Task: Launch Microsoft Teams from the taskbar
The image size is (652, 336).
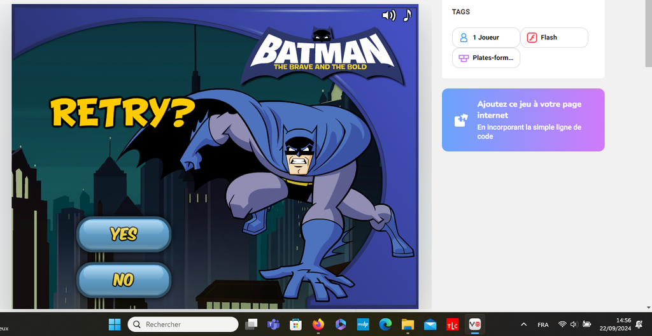Action: 273,325
